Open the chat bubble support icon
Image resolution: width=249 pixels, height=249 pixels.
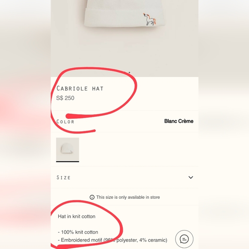184,239
